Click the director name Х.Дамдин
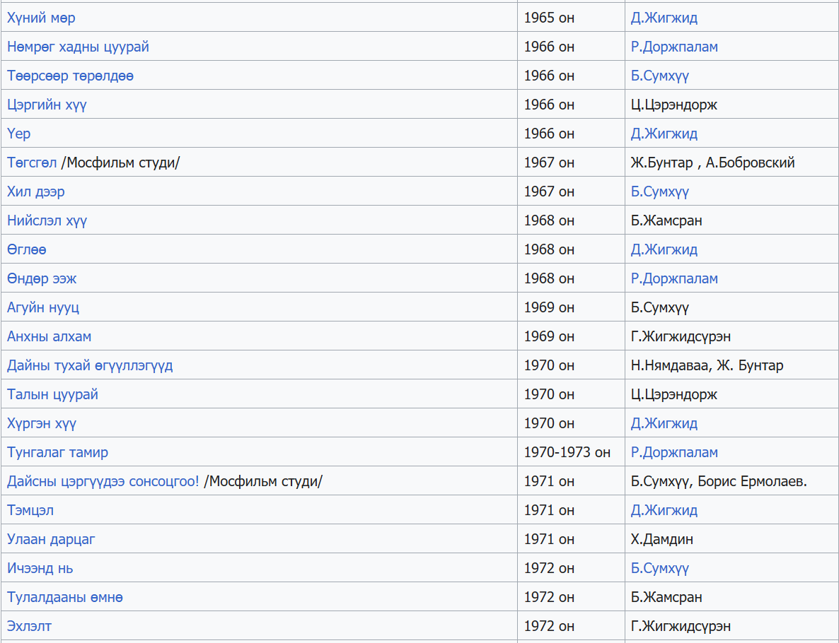The image size is (839, 643). [662, 538]
